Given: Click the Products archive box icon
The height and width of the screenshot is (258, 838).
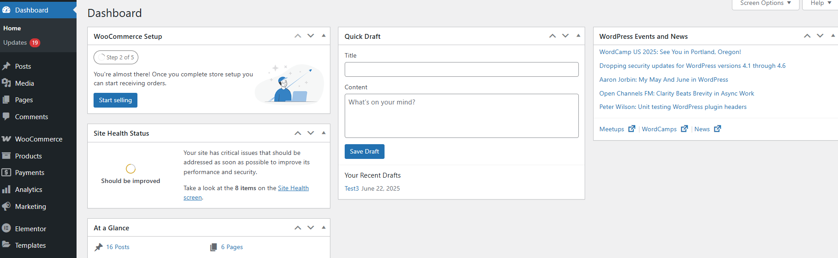Looking at the screenshot, I should (x=6, y=156).
